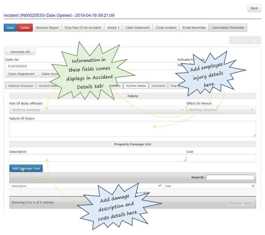Click the Annex 1 button
The image size is (265, 235).
pos(113,27)
